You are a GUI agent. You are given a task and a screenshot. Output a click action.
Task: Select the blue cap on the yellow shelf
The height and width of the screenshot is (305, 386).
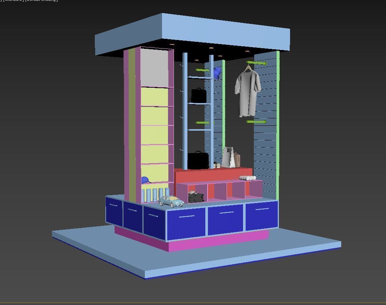[x=145, y=180]
